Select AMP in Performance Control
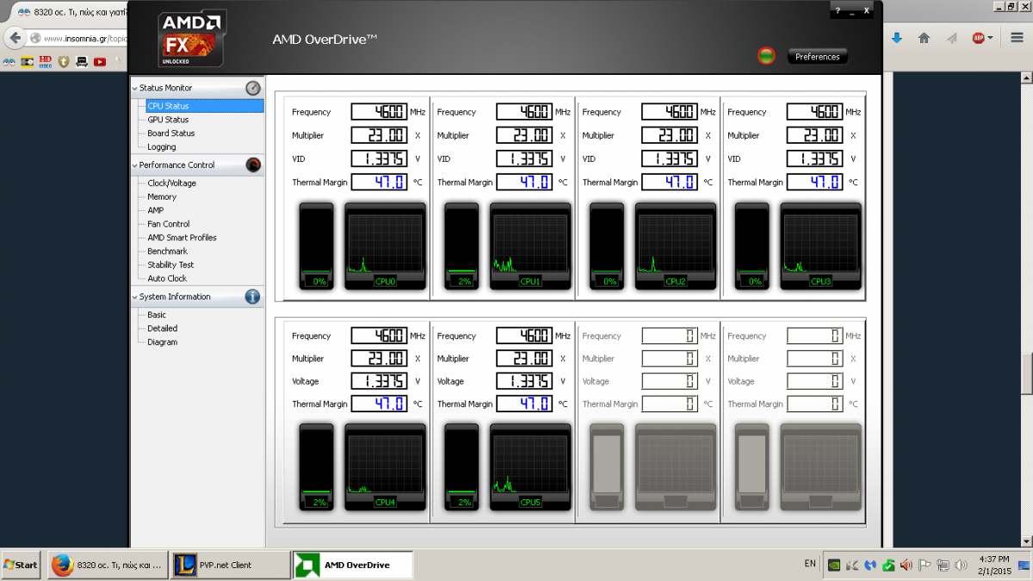1033x581 pixels. click(x=155, y=210)
